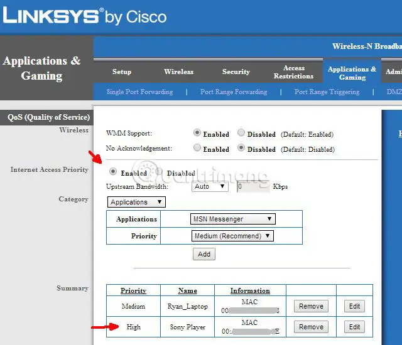Click the 'QoS (Quality of Service)' heading
This screenshot has height=345, width=402.
[49, 117]
